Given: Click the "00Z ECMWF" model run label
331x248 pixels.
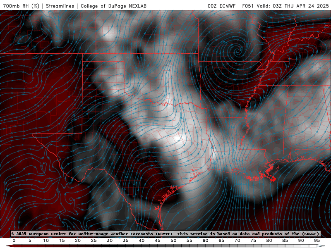Looking at the screenshot, I should [x=221, y=6].
